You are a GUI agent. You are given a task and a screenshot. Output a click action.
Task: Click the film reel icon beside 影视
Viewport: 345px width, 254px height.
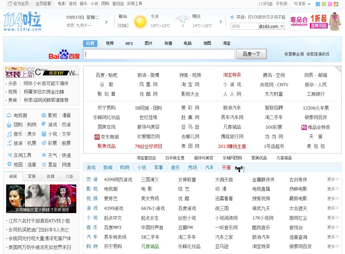44,115
